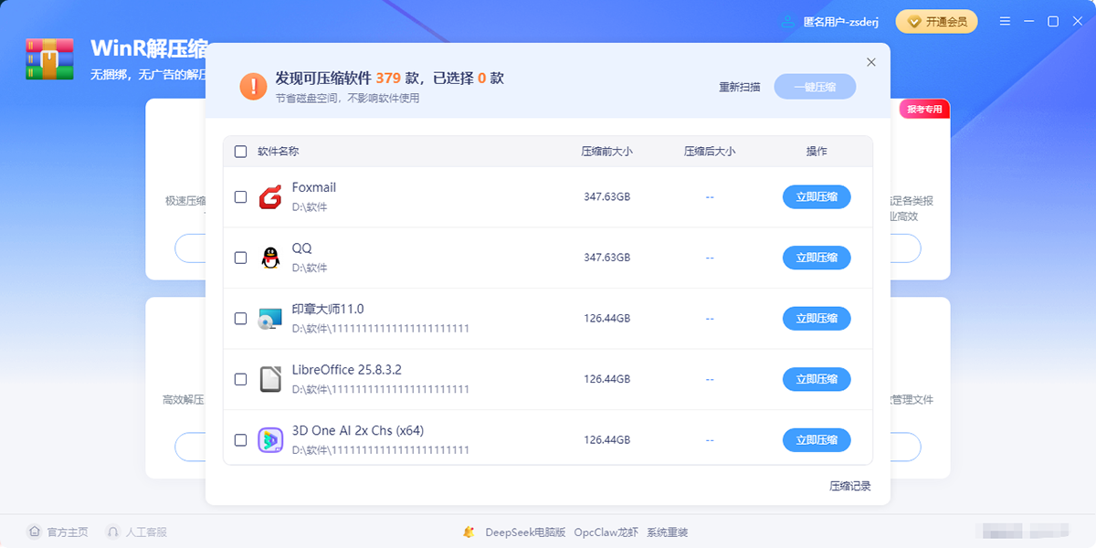Open the DeepSeek电脑版 link
The width and height of the screenshot is (1096, 548).
[525, 532]
